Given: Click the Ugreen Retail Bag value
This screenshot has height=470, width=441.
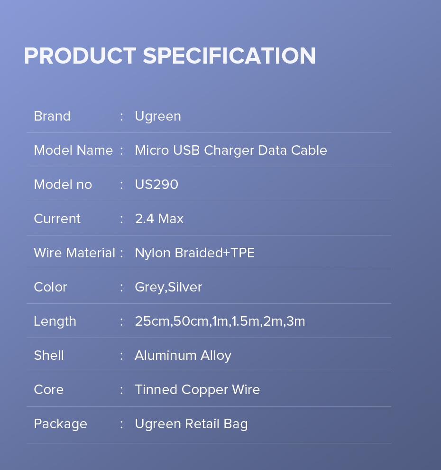Looking at the screenshot, I should coord(191,424).
